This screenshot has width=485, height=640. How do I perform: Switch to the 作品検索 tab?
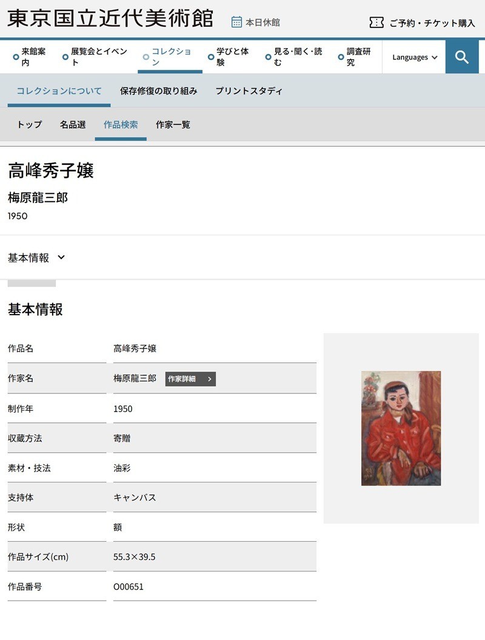(120, 125)
